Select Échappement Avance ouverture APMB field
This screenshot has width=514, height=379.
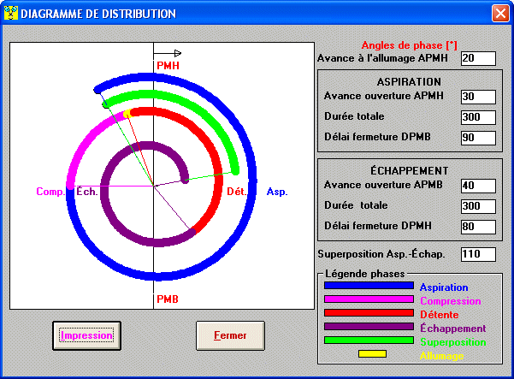[477, 186]
